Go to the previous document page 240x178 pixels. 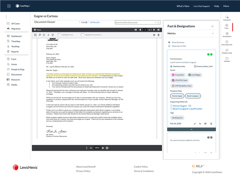pos(140,30)
